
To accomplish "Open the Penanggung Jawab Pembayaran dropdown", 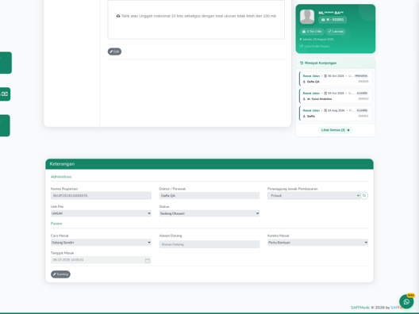I will (313, 195).
